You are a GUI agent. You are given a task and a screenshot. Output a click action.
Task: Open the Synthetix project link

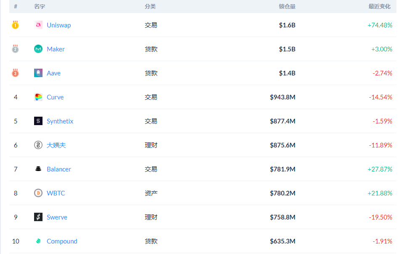pyautogui.click(x=60, y=121)
